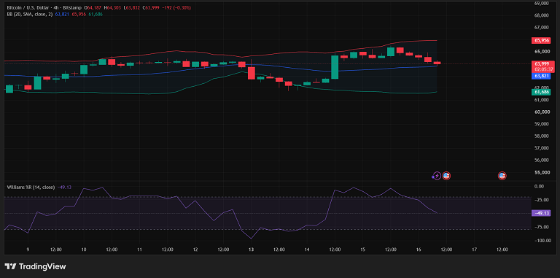Click date label 11 on time axis
Screen dimensions: 560x278
point(140,250)
